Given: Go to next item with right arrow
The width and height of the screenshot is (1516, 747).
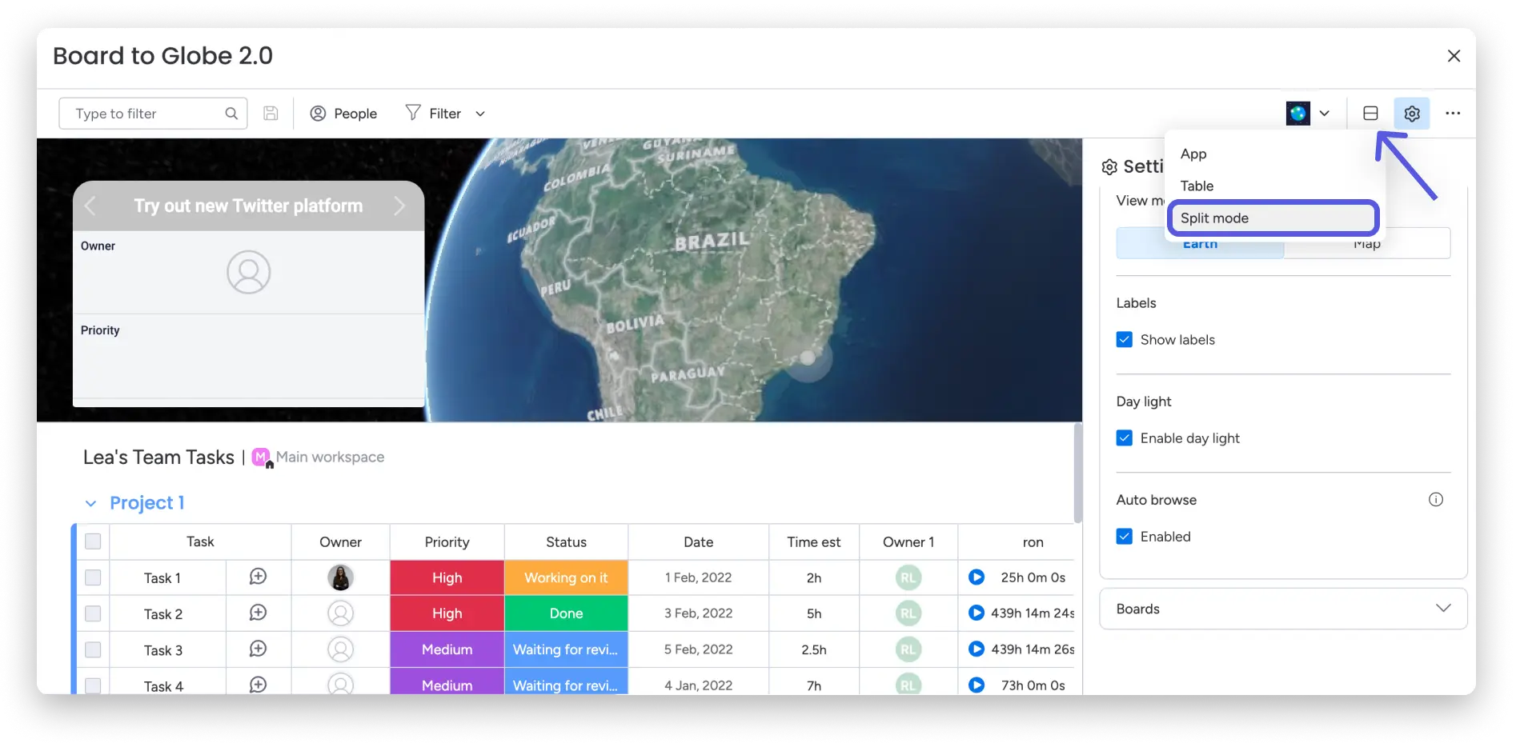Looking at the screenshot, I should coord(399,206).
